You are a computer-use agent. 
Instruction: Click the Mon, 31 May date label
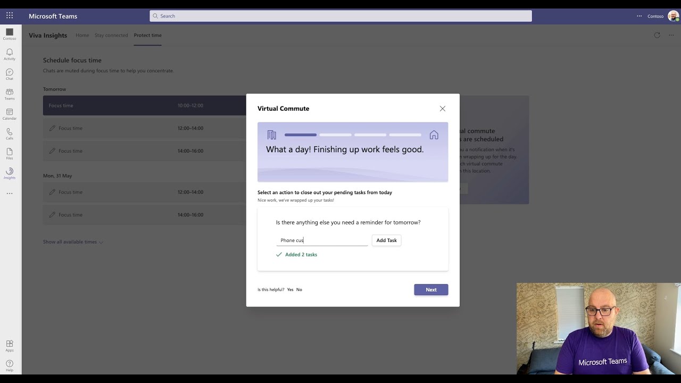(x=57, y=176)
